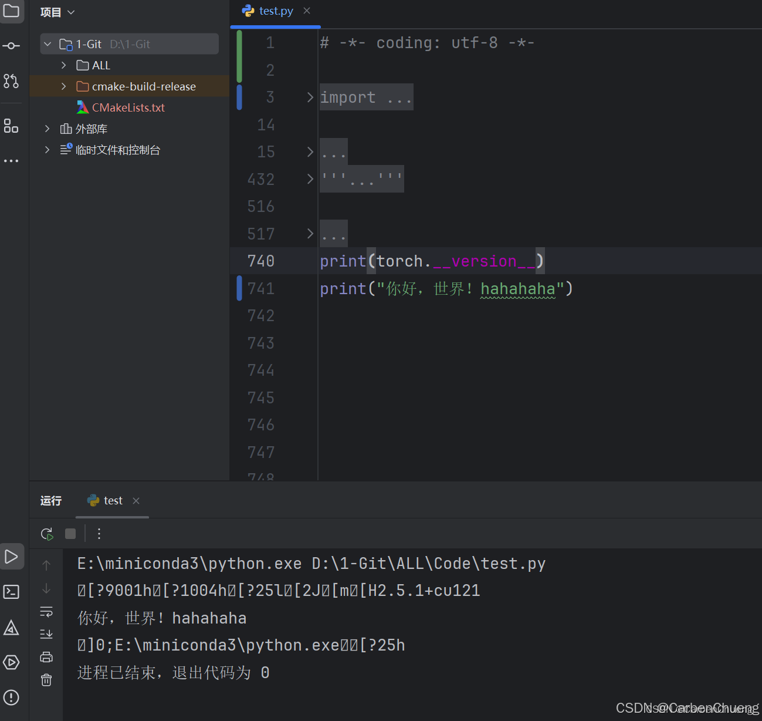Open the 项目 view dropdown
Image resolution: width=762 pixels, height=721 pixels.
[57, 12]
